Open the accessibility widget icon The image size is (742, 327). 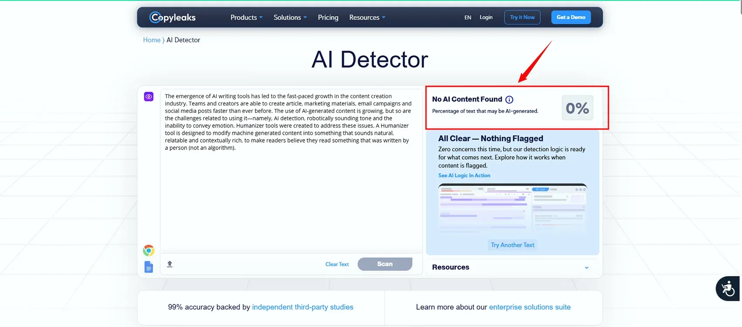click(728, 289)
